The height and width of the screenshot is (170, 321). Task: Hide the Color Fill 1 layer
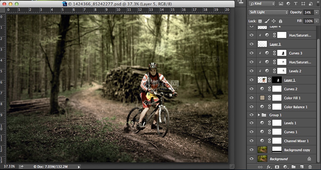tap(252, 98)
